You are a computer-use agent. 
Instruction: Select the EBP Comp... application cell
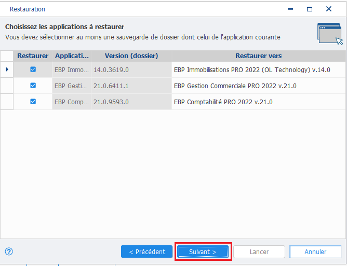tap(72, 102)
